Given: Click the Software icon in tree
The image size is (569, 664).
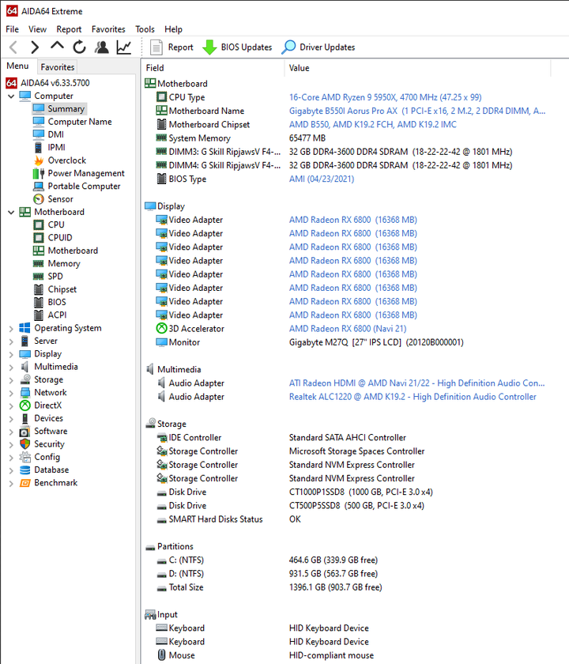Looking at the screenshot, I should click(x=25, y=432).
